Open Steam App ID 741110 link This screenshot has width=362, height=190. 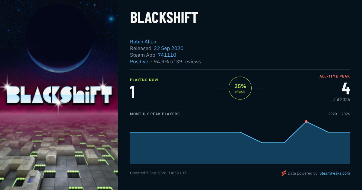(167, 55)
